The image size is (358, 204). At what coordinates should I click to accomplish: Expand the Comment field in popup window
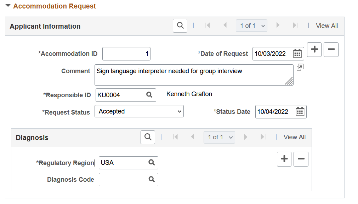(x=300, y=67)
